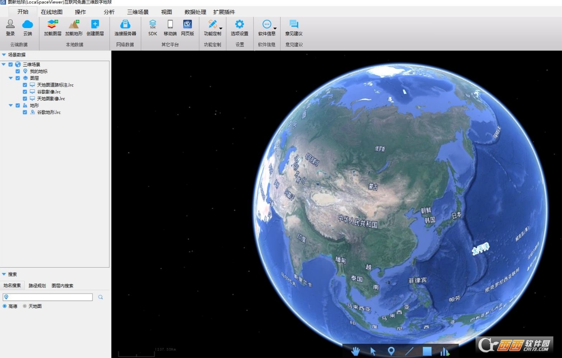The width and height of the screenshot is (562, 358).
Task: Click the 功能定制 customization icon
Action: (212, 24)
